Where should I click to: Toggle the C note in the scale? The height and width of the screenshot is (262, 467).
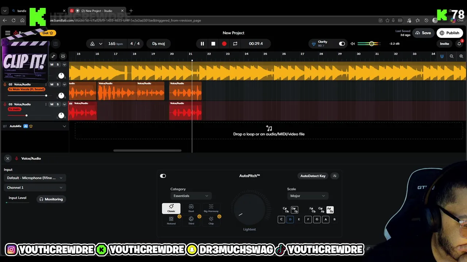point(281,219)
